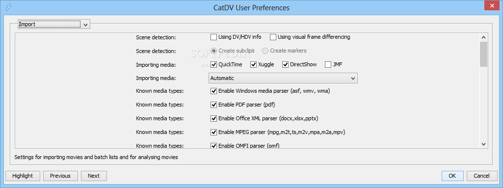Uncheck the QuickTime importer option
Viewport: 503px width, 188px height.
(x=213, y=64)
